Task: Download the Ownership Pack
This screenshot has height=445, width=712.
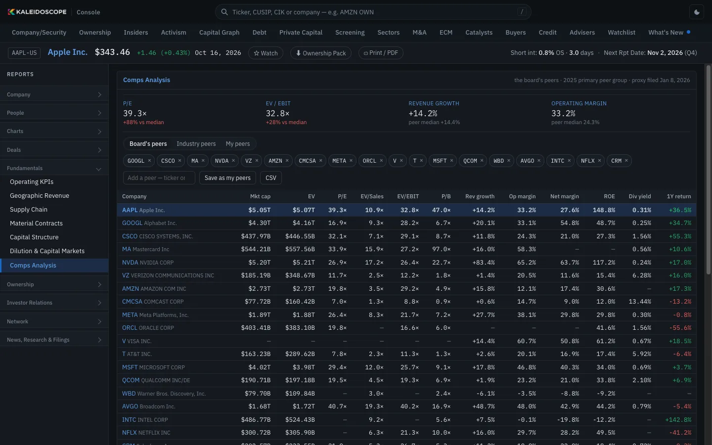Action: [x=321, y=53]
